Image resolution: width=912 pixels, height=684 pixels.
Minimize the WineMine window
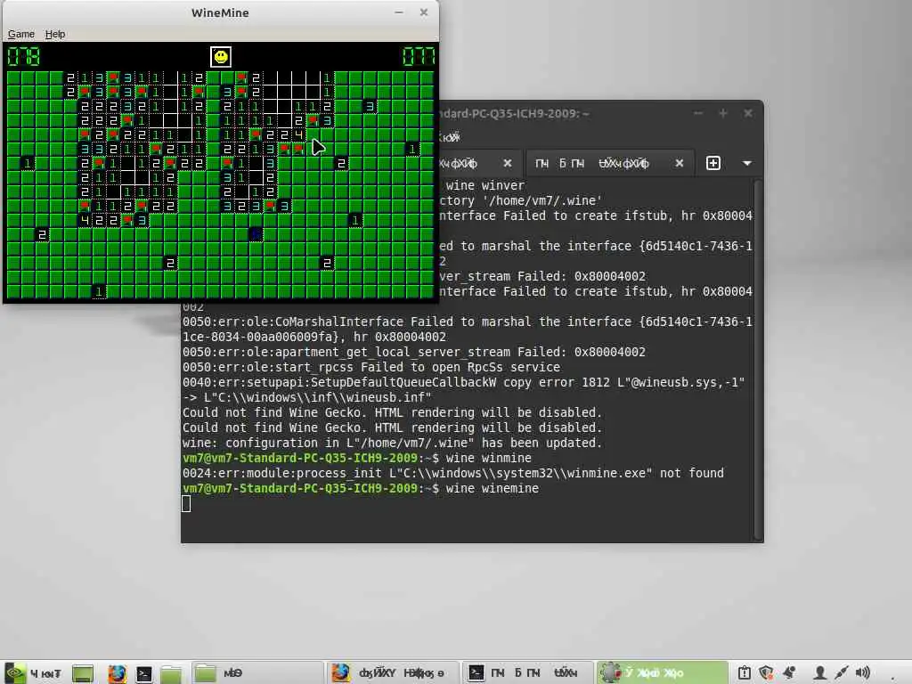399,12
